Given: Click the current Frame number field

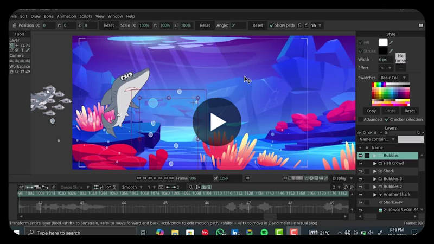Looking at the screenshot, I should 200,178.
